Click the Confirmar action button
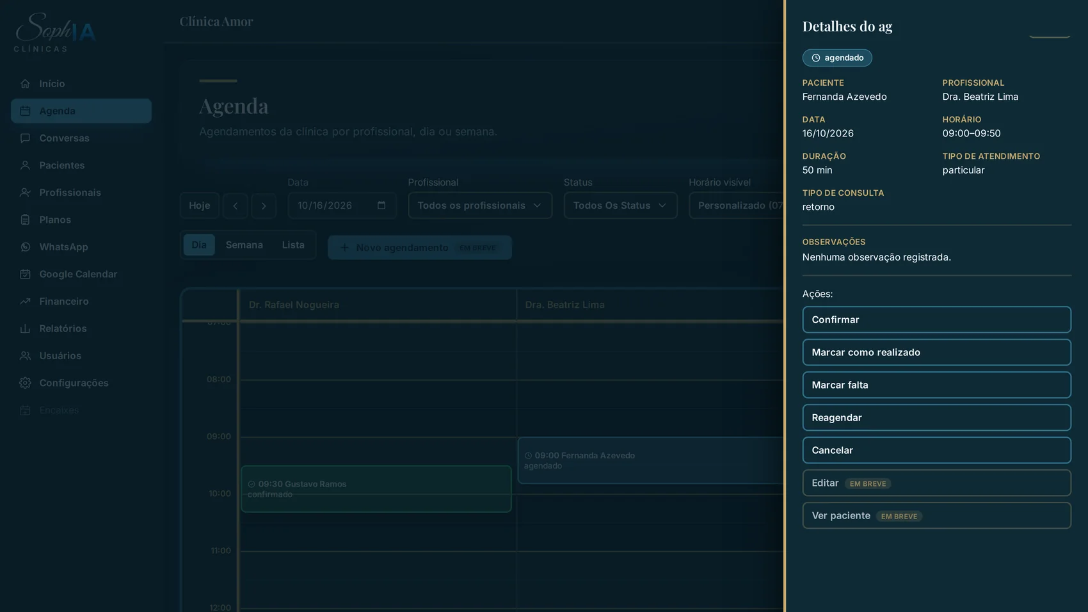This screenshot has width=1088, height=612. [x=937, y=319]
